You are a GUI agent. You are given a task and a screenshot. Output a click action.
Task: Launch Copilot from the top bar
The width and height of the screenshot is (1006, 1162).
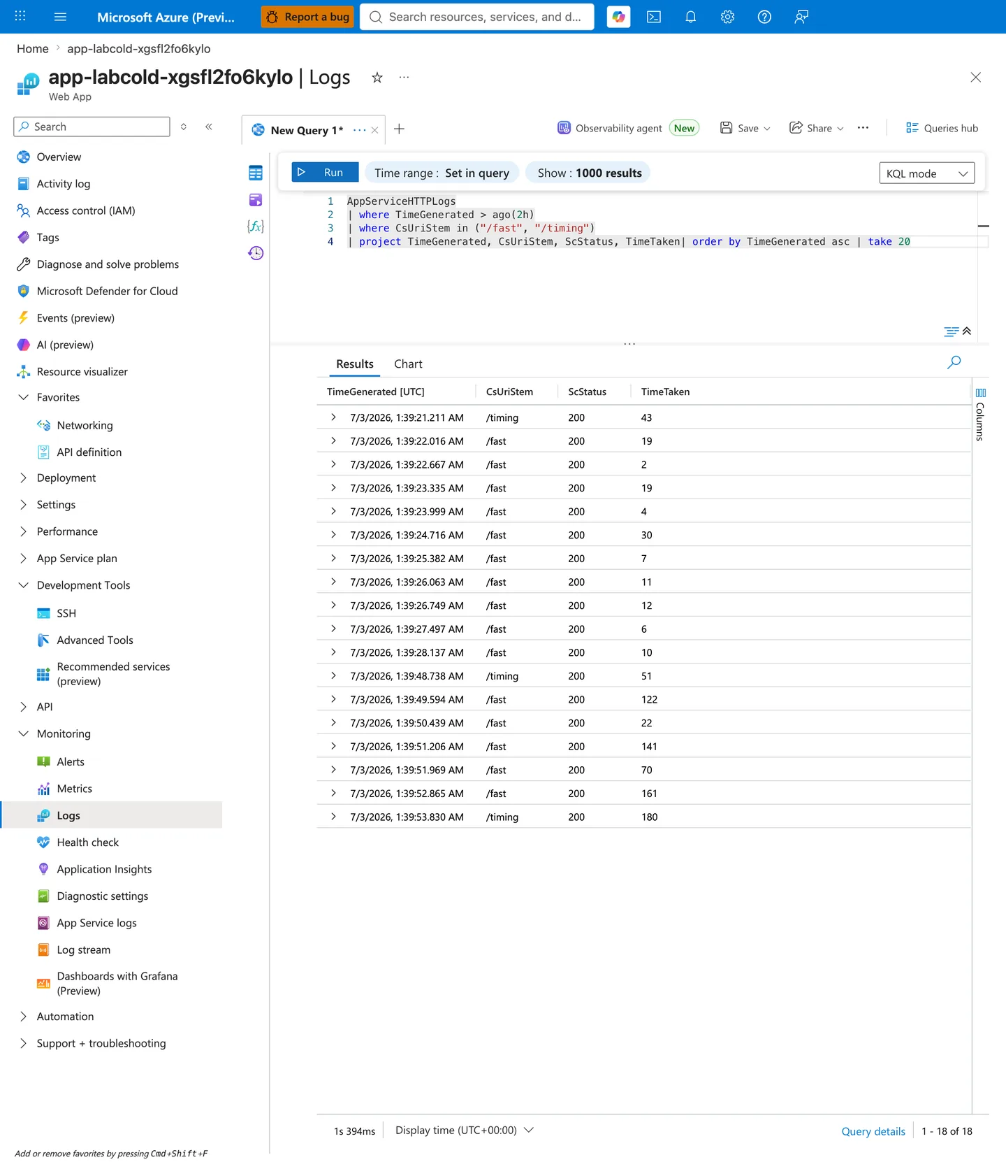click(618, 17)
